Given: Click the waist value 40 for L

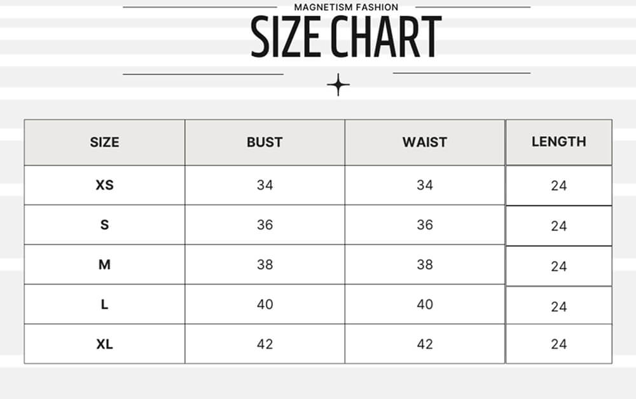Looking at the screenshot, I should point(425,304).
